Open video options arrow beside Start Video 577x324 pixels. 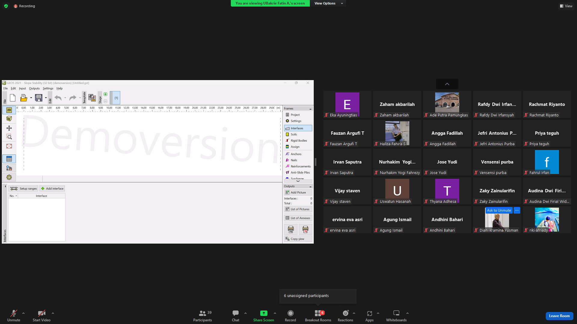53,313
